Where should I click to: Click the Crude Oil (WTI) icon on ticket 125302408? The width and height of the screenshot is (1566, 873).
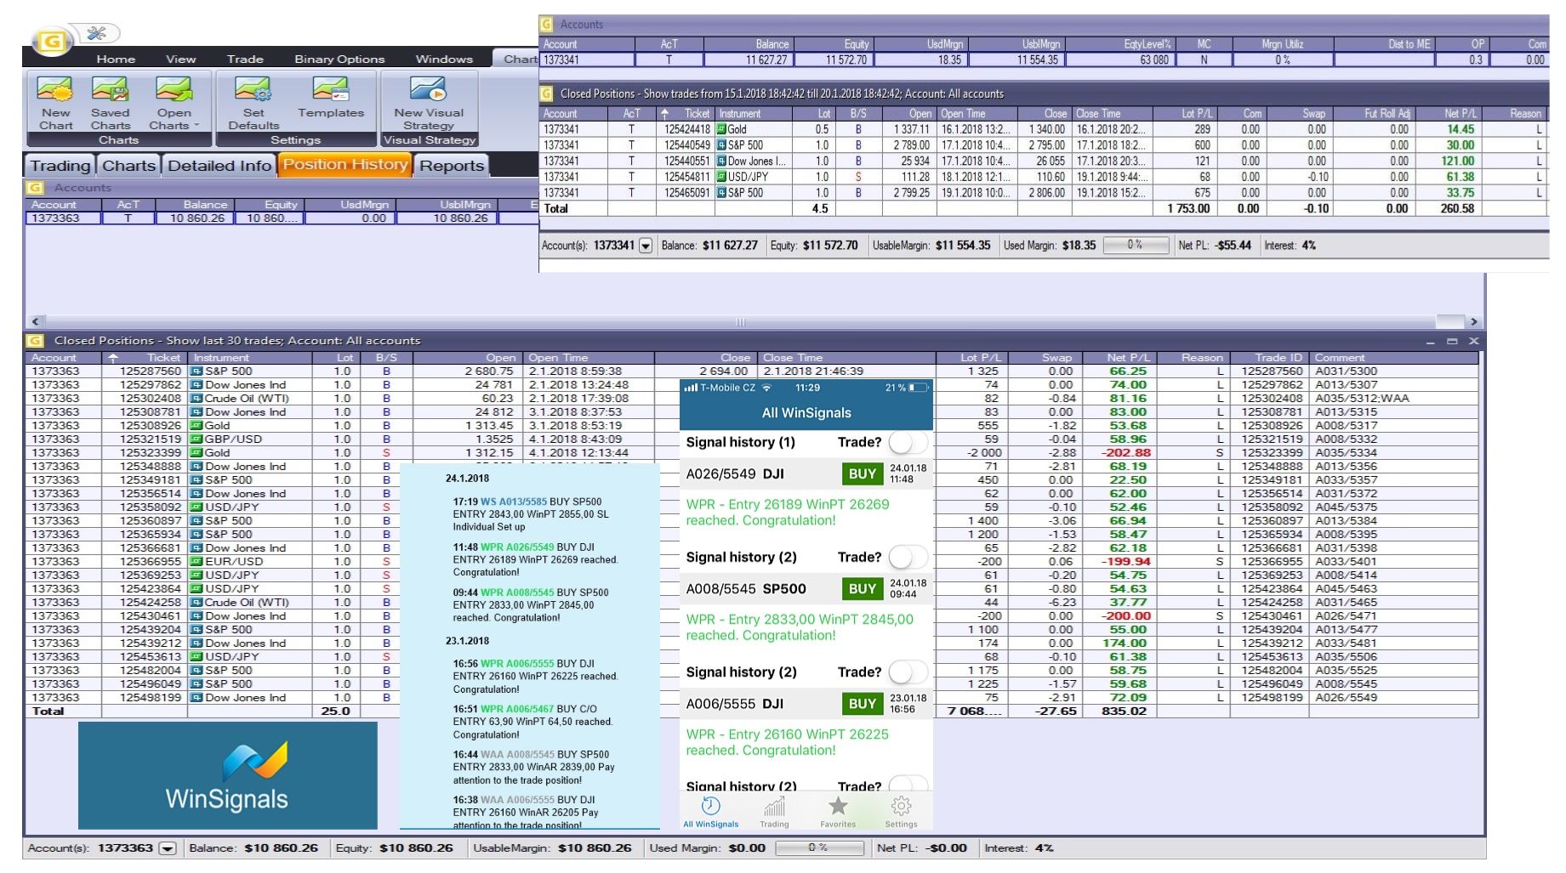pos(196,399)
